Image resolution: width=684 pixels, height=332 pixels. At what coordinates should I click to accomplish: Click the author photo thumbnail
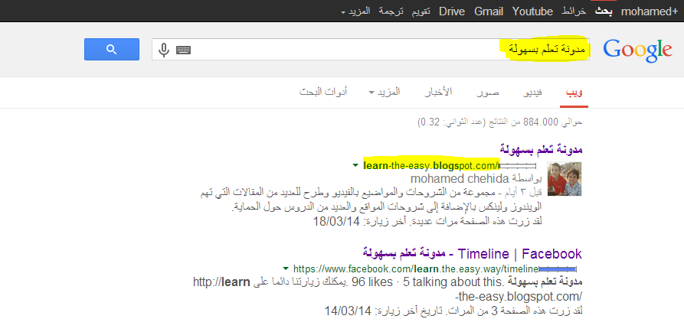(x=565, y=179)
